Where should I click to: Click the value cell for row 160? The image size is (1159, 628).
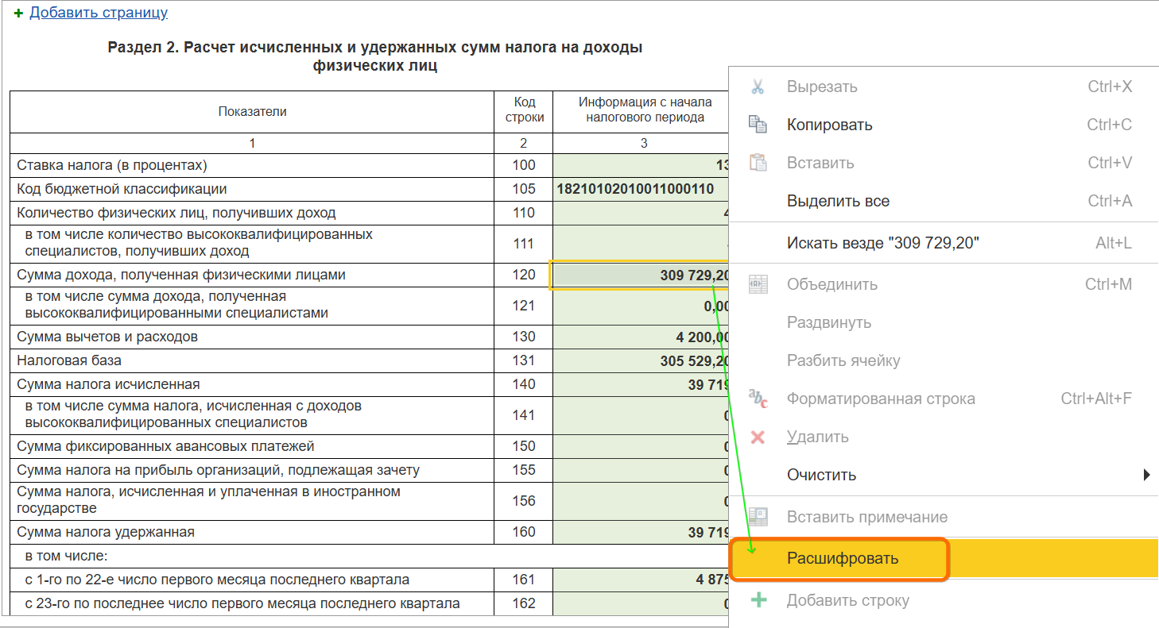pos(641,532)
